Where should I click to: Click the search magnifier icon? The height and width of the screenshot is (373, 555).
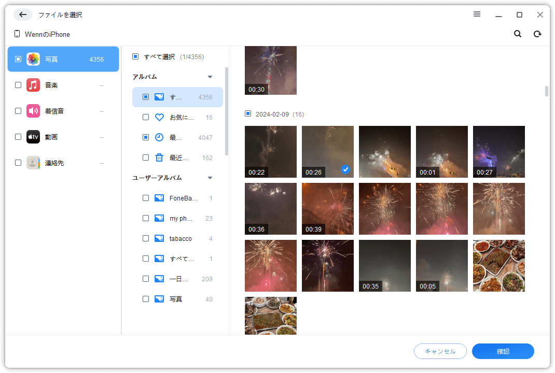(517, 34)
